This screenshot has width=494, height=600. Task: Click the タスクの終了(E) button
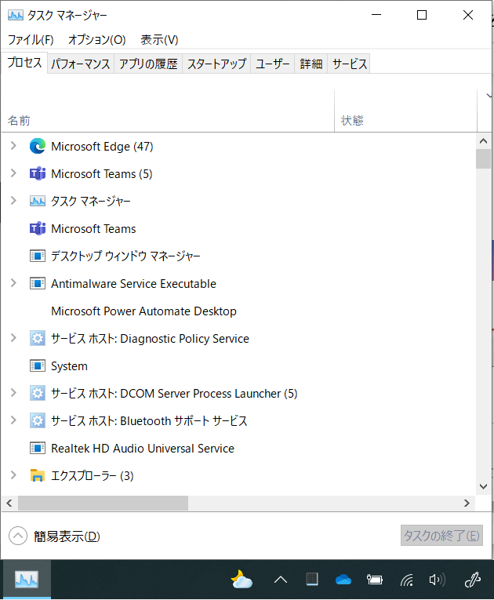(x=441, y=536)
